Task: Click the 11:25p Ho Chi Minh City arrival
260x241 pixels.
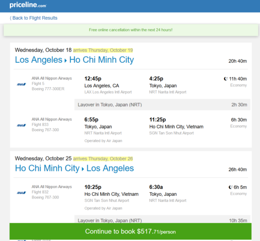Action: click(x=157, y=119)
